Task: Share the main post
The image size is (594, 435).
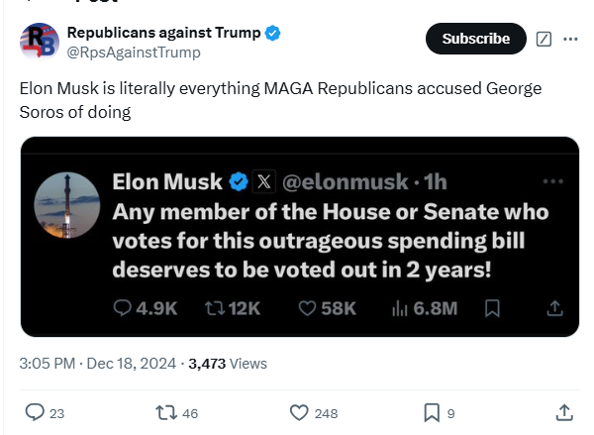Action: (x=564, y=412)
